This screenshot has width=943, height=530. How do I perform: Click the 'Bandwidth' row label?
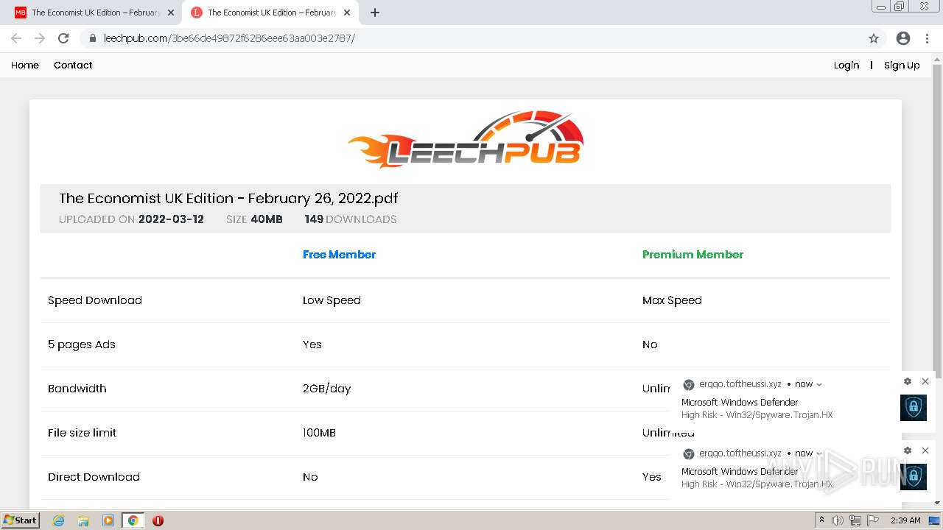77,389
